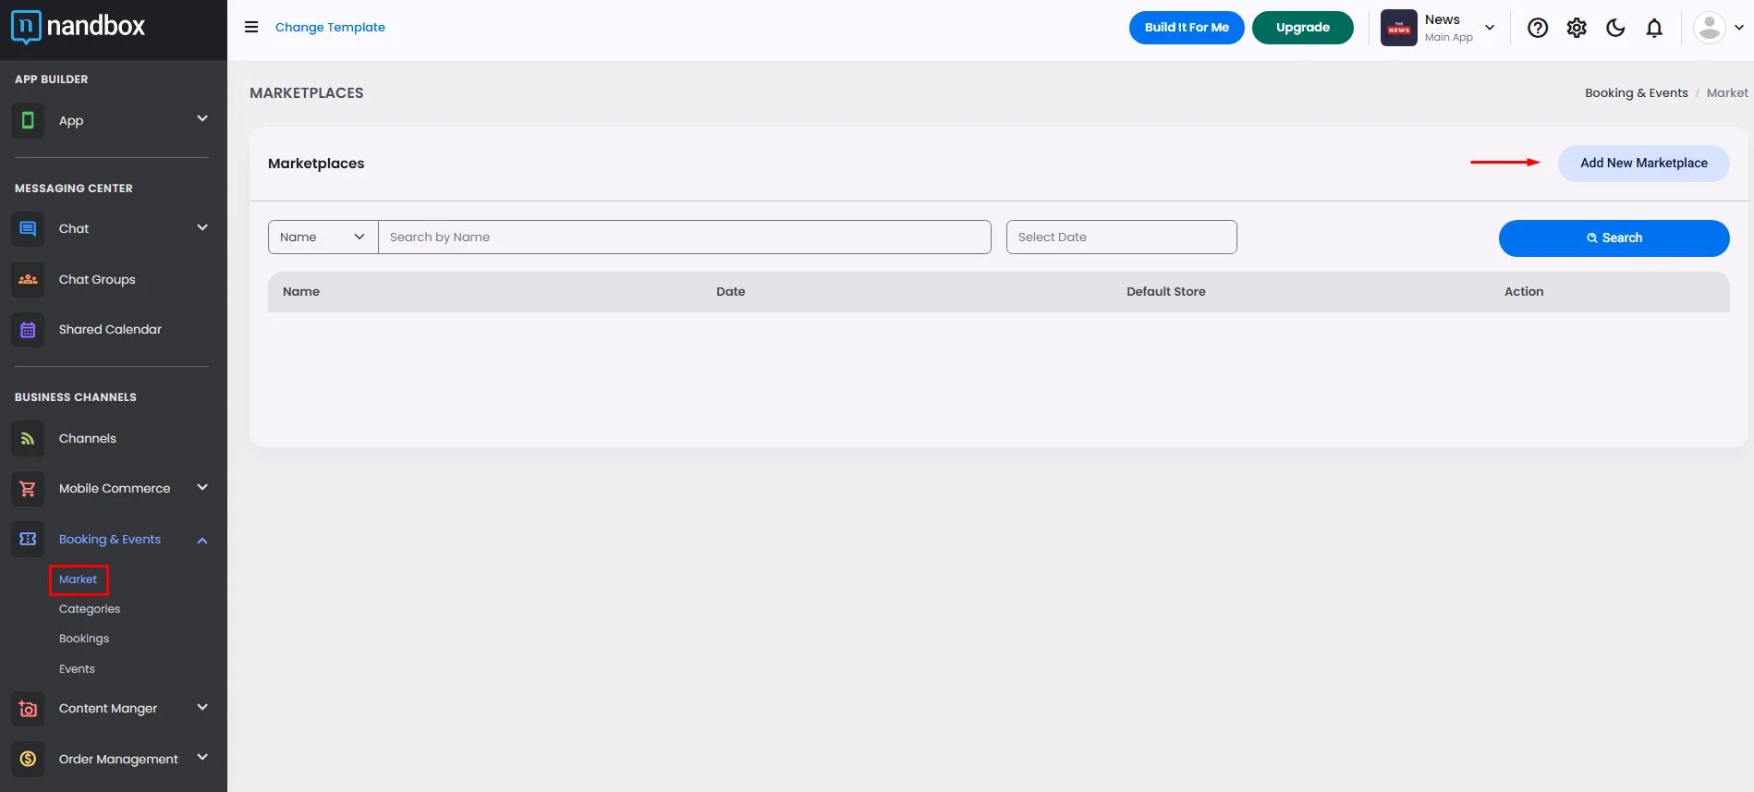Click the Channels RSS icon
This screenshot has height=792, width=1754.
(28, 439)
